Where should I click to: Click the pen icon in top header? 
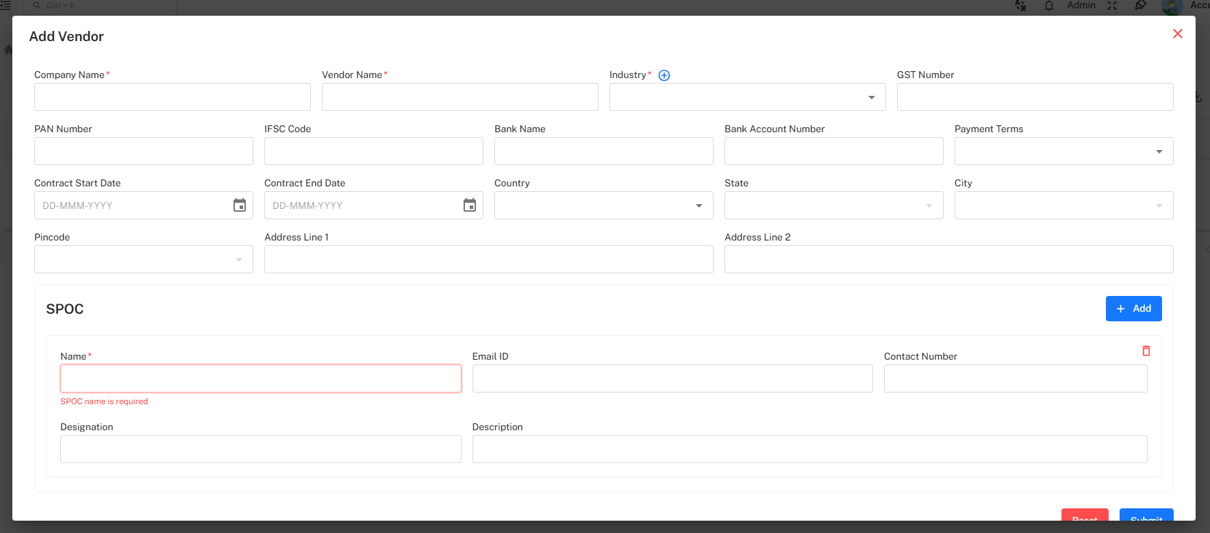[1140, 5]
